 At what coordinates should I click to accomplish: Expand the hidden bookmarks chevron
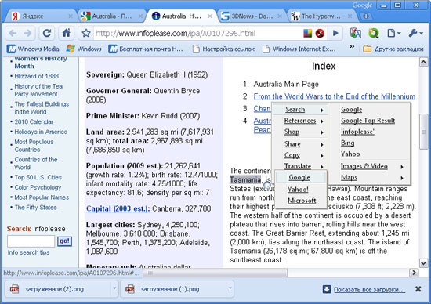click(352, 46)
